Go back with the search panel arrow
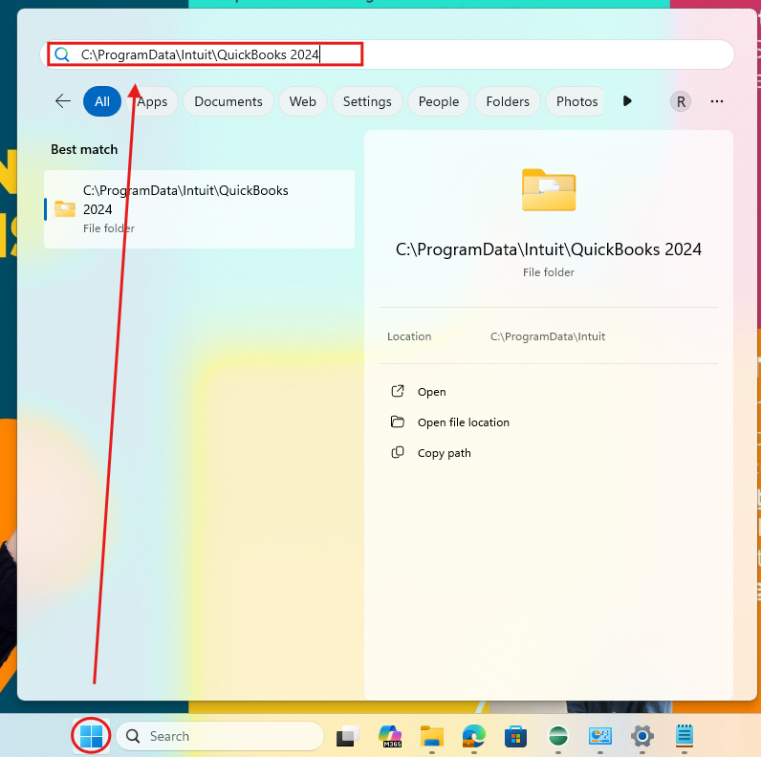This screenshot has height=757, width=761. coord(63,101)
